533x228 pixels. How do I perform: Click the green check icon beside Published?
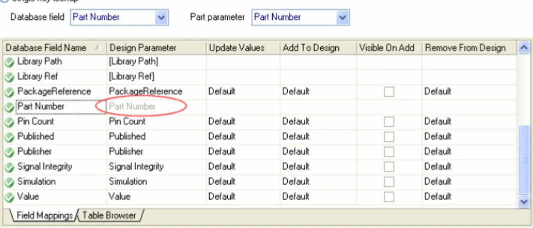pyautogui.click(x=9, y=137)
